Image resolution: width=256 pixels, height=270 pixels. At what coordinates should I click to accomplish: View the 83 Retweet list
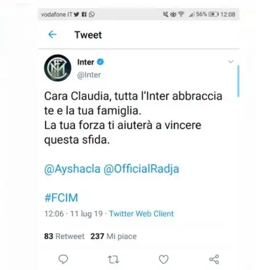click(x=65, y=236)
